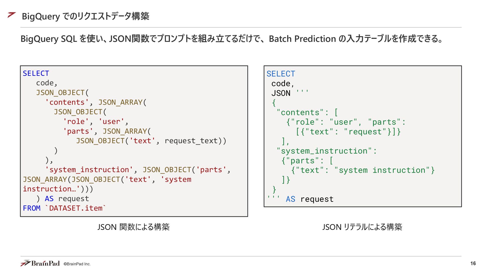The width and height of the screenshot is (482, 271).
Task: Click '{"parts": [' in the right box
Action: coord(307,161)
